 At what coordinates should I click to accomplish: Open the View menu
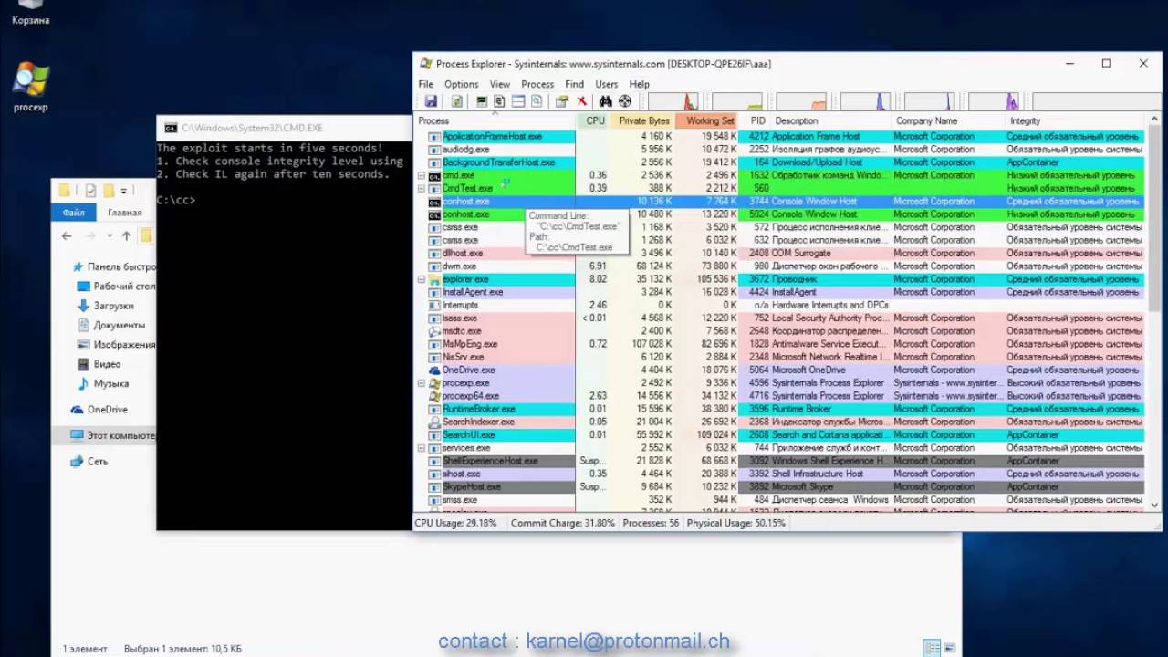pos(499,84)
